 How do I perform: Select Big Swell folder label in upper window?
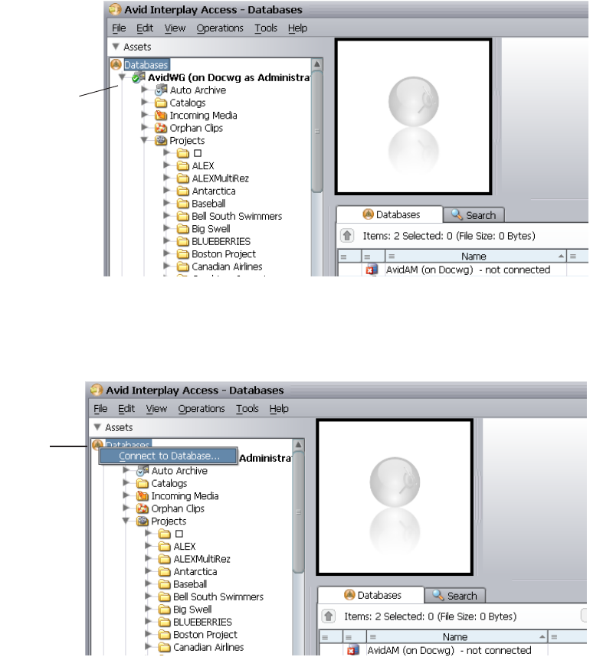tap(211, 229)
